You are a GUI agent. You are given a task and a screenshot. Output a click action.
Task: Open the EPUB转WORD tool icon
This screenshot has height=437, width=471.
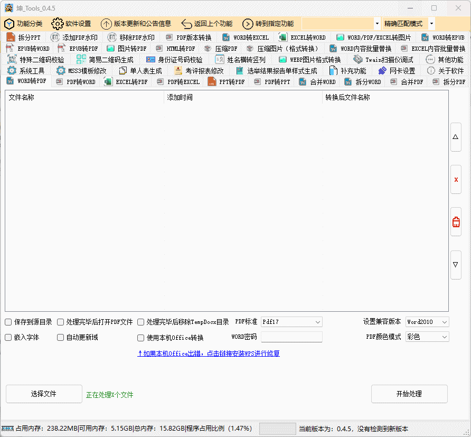[10, 49]
